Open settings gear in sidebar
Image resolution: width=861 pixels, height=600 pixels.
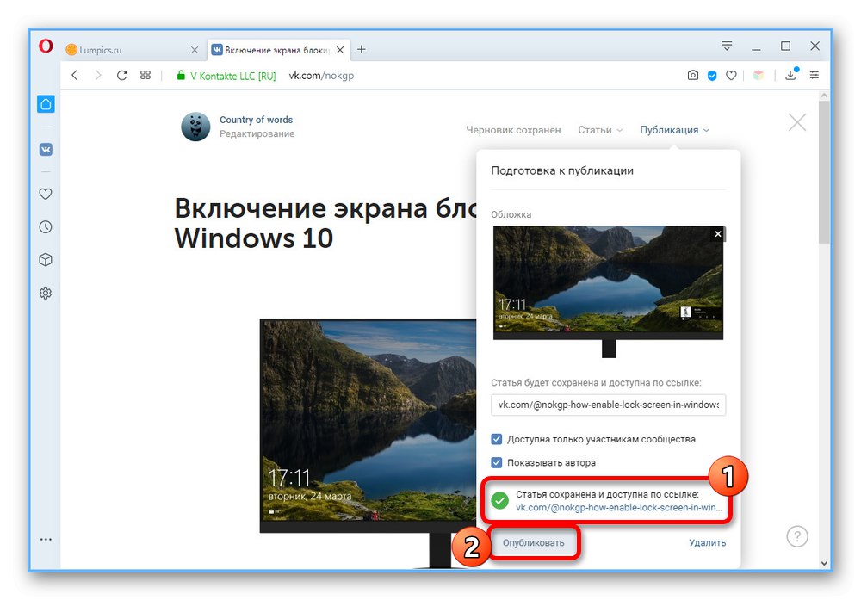46,294
